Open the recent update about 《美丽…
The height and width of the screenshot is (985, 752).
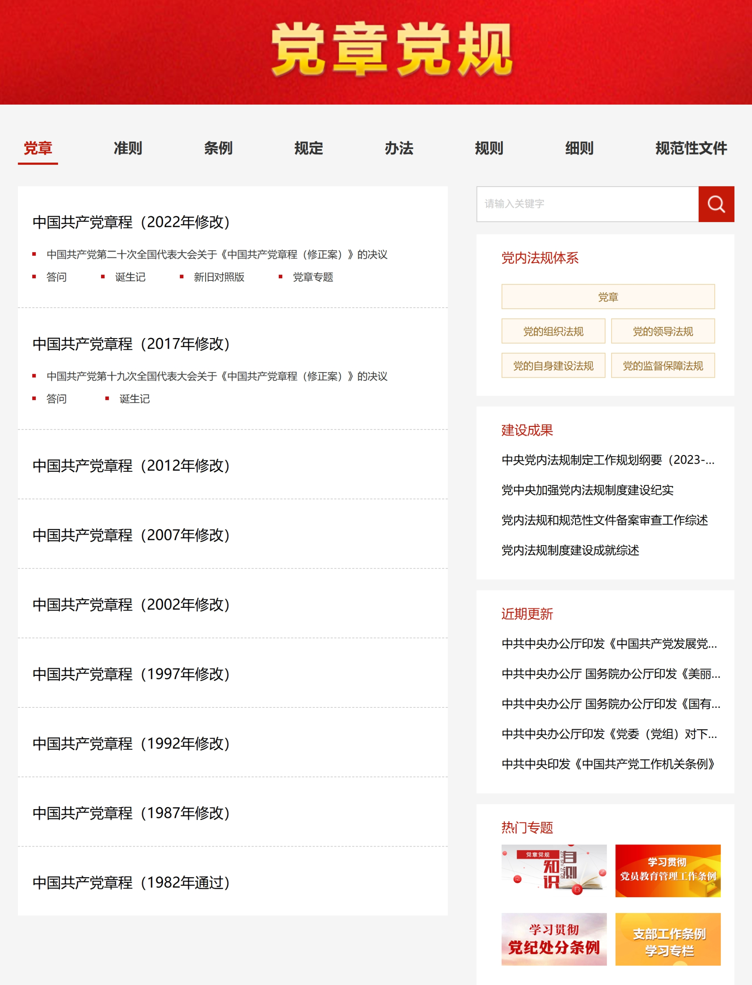[611, 674]
